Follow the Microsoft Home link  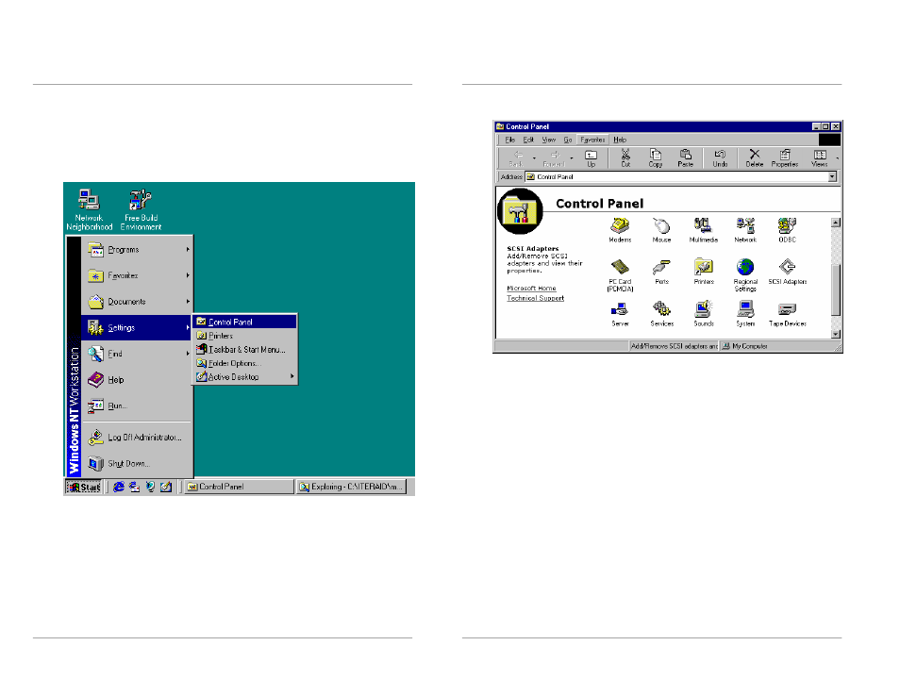(x=531, y=289)
